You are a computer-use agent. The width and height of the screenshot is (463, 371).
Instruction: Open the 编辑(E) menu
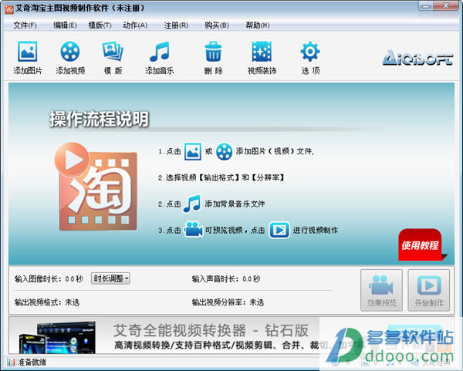pos(65,25)
